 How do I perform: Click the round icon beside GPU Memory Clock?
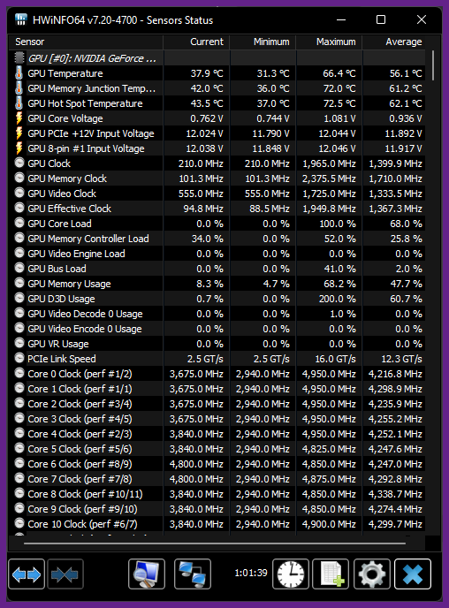tap(19, 178)
